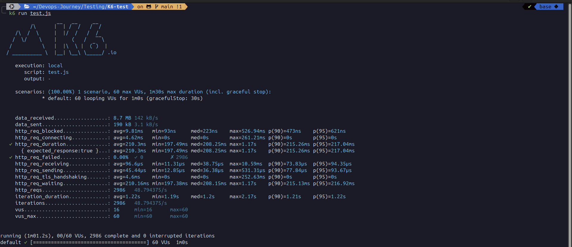Viewport: 572px width, 247px height.
Task: Click the git branch icon before main
Action: tap(157, 7)
